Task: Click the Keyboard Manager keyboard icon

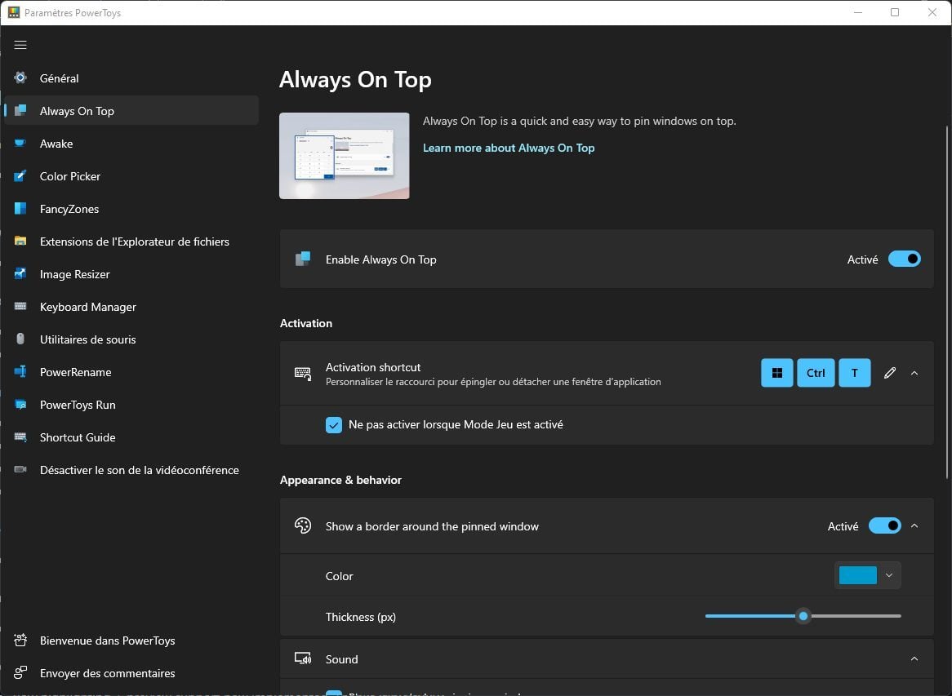Action: pyautogui.click(x=20, y=307)
